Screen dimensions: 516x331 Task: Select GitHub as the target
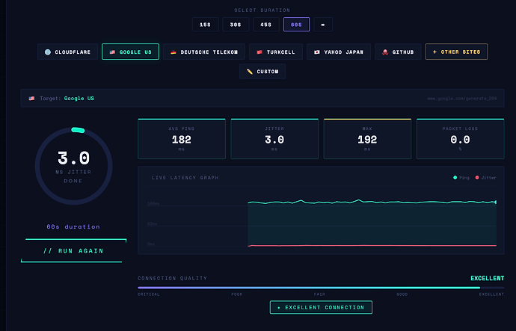pos(398,52)
